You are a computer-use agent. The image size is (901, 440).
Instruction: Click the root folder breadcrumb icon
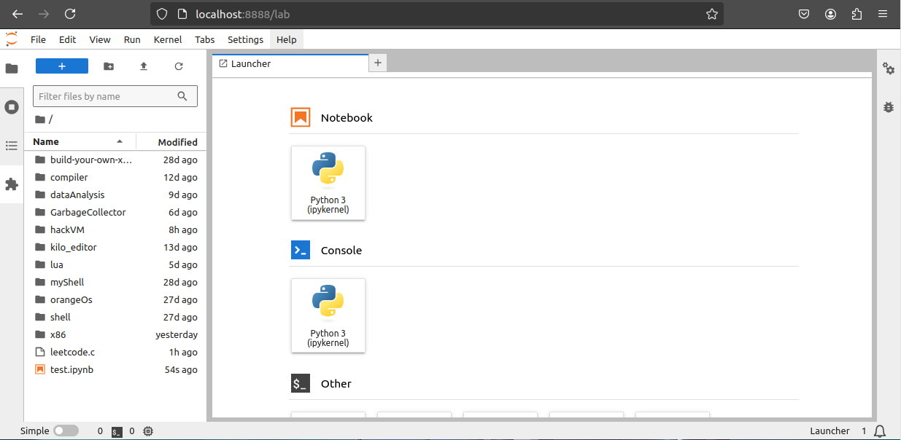click(40, 119)
